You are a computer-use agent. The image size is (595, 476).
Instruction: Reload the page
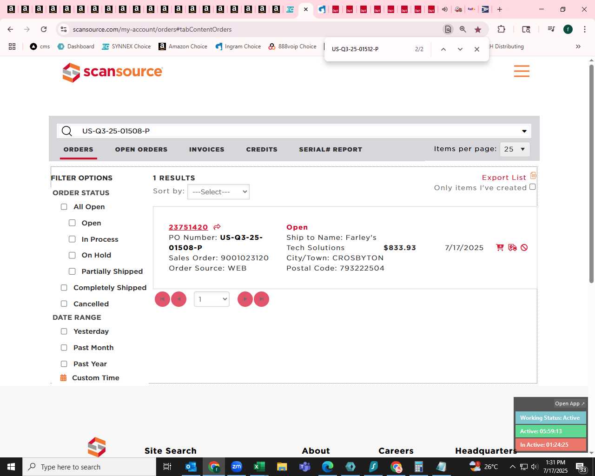[44, 29]
